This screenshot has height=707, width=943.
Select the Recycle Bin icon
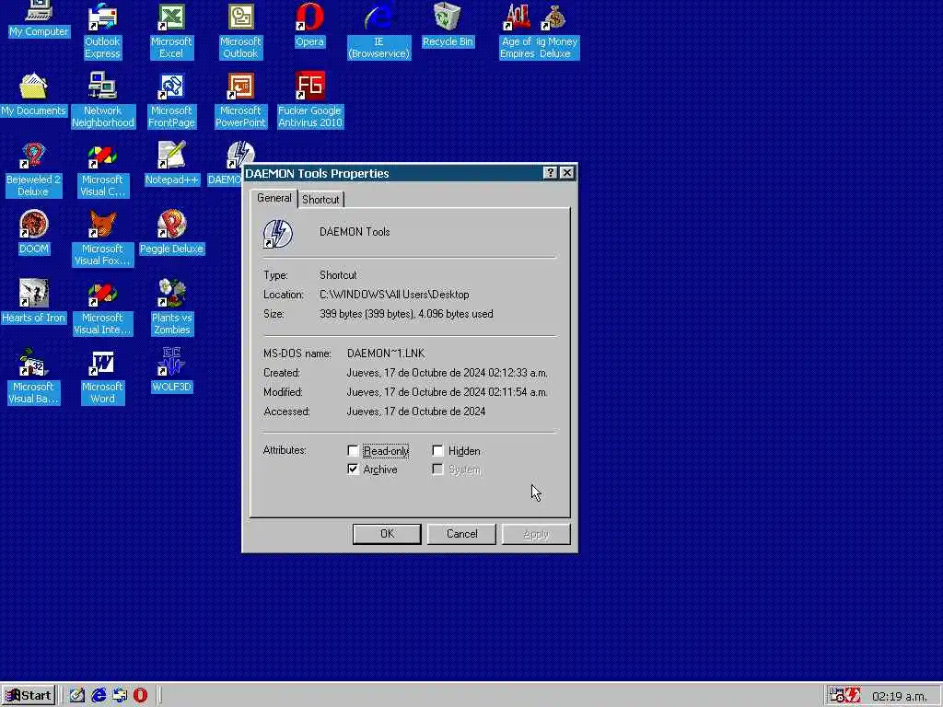pos(448,25)
